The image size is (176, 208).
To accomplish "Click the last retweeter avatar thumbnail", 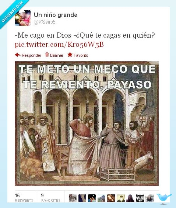I will (149, 198).
